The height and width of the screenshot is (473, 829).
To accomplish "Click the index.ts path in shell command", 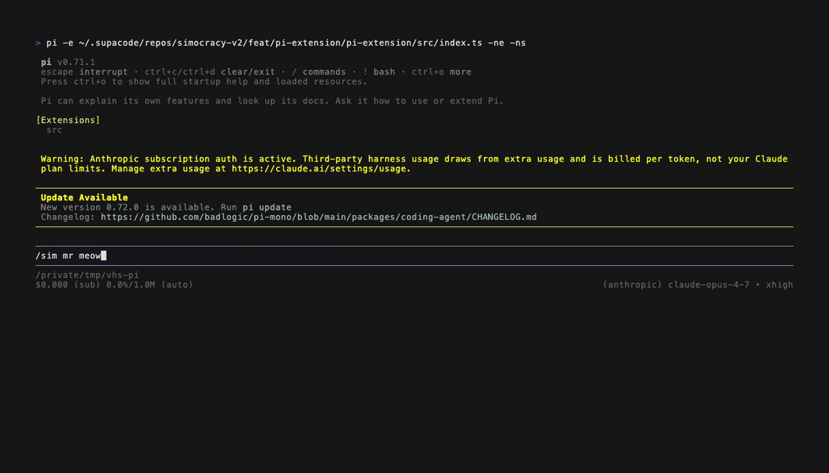I will pos(281,43).
